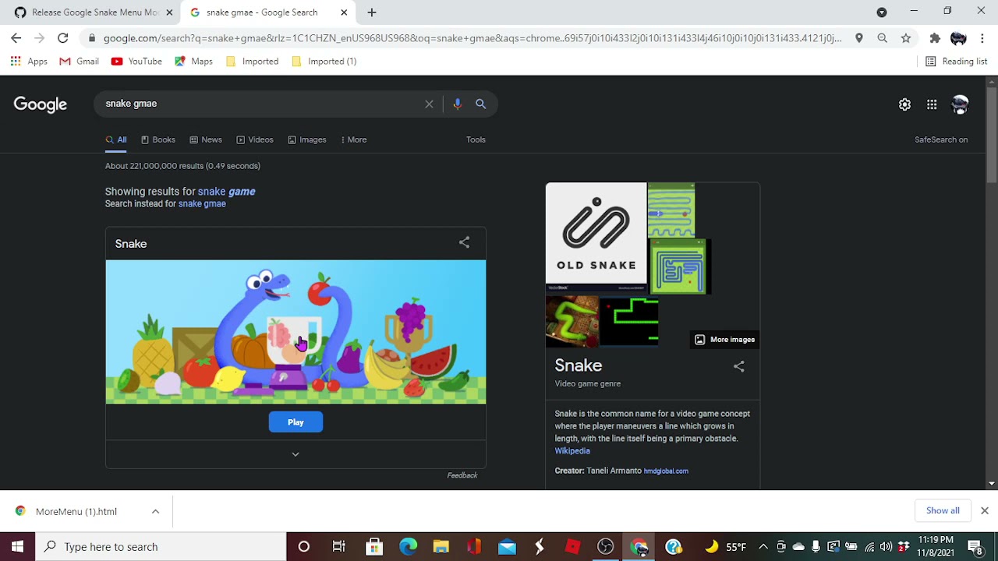Close the downloads bar
The height and width of the screenshot is (561, 998).
[984, 510]
